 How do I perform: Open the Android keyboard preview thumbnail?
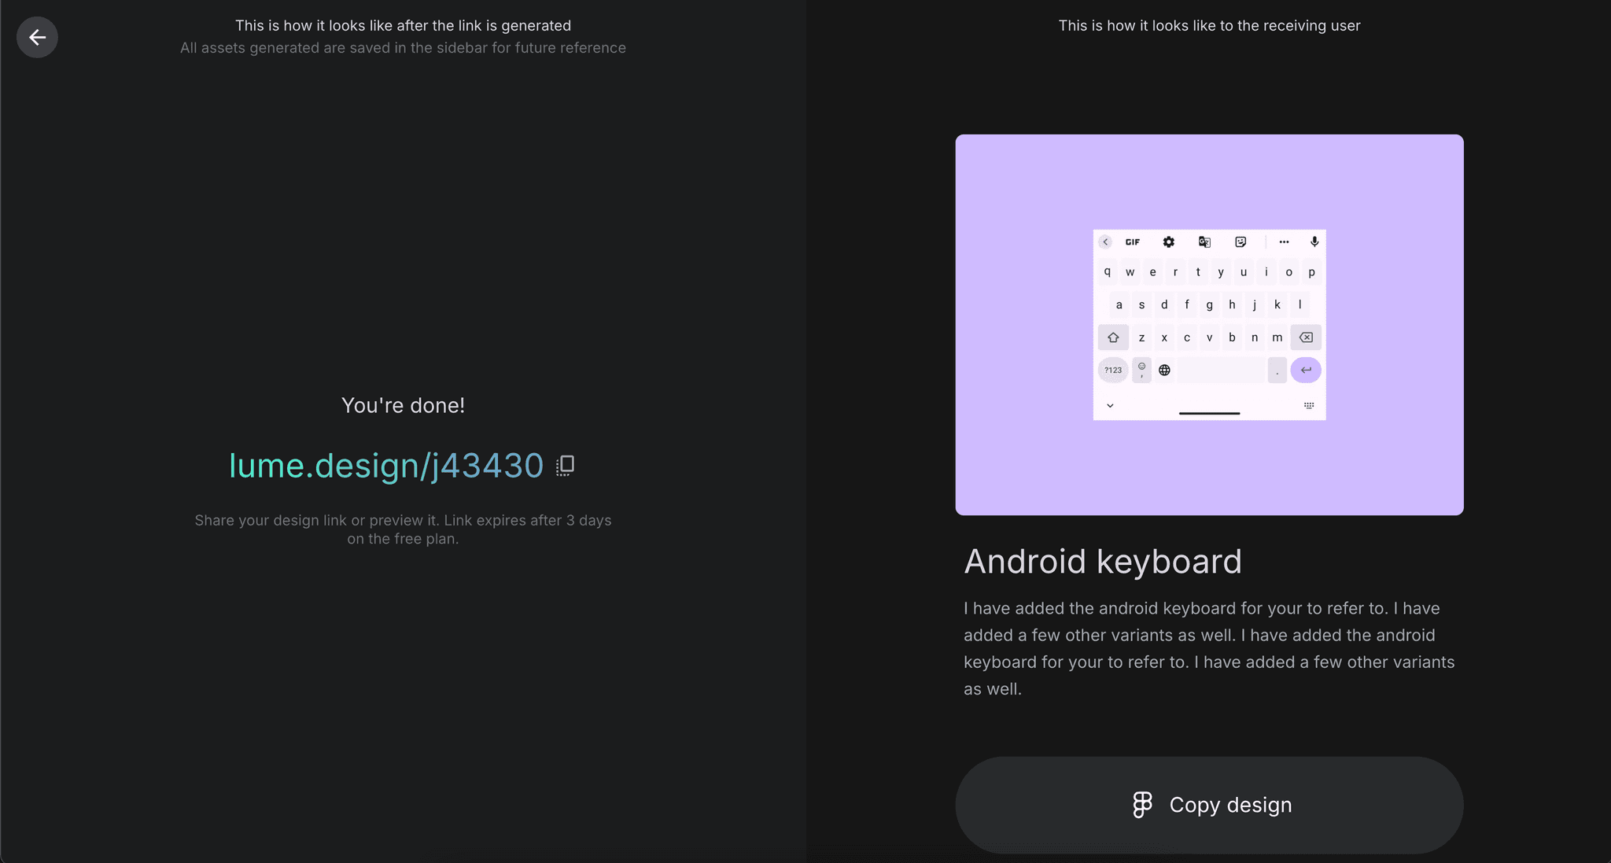click(x=1209, y=325)
